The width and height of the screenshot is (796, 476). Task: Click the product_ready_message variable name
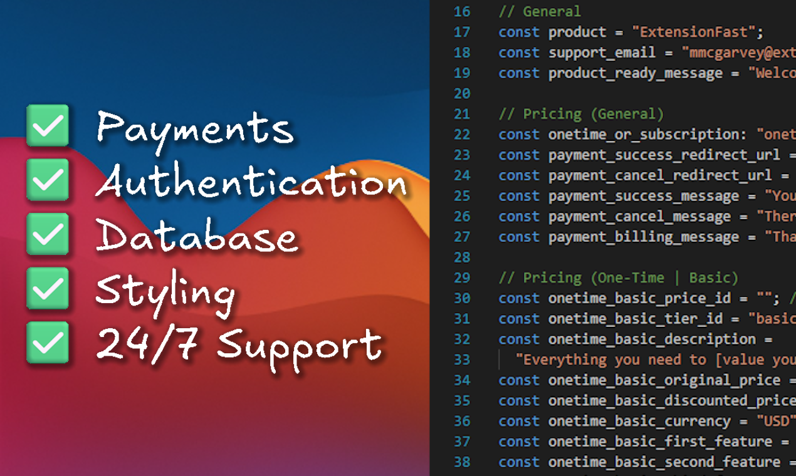(x=635, y=73)
